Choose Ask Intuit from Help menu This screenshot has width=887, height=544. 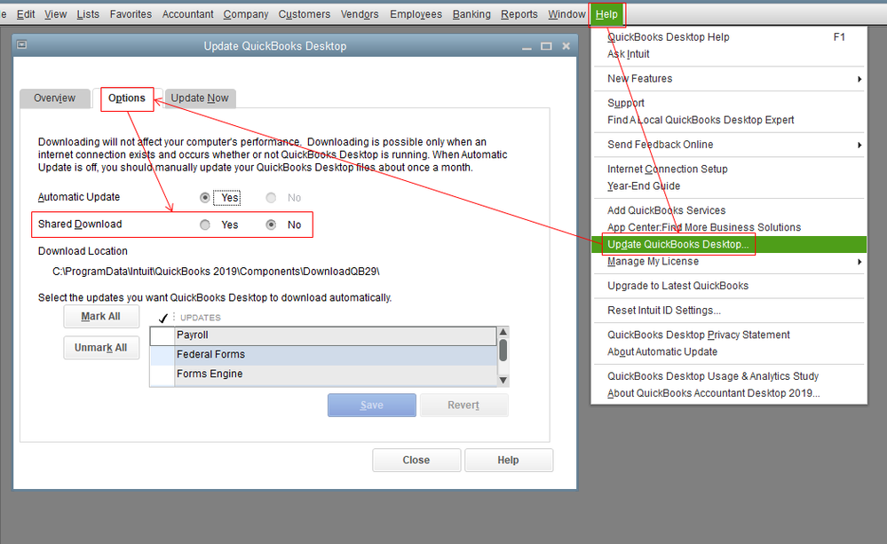(729, 54)
